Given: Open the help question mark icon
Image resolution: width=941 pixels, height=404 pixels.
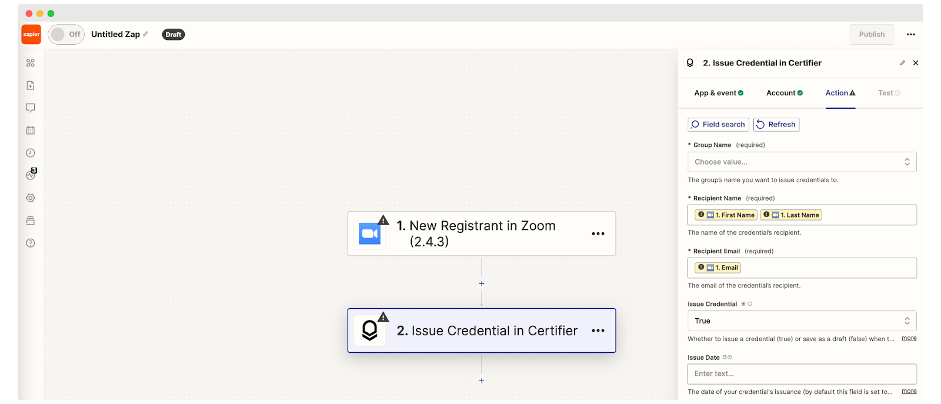Looking at the screenshot, I should [31, 243].
